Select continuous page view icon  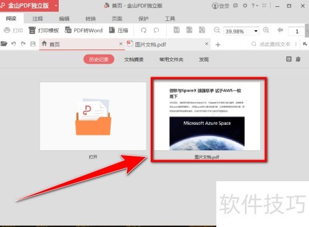[x=202, y=30]
